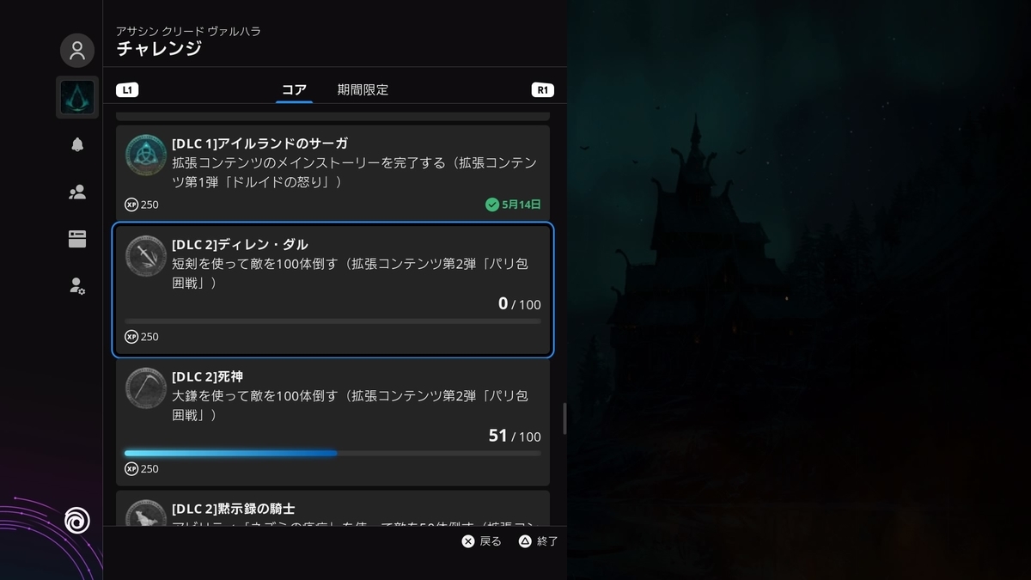1031x580 pixels.
Task: Click the 黙示録の騎士 badge icon
Action: [x=146, y=514]
